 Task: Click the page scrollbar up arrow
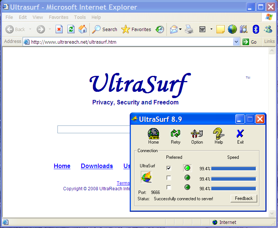[272, 51]
